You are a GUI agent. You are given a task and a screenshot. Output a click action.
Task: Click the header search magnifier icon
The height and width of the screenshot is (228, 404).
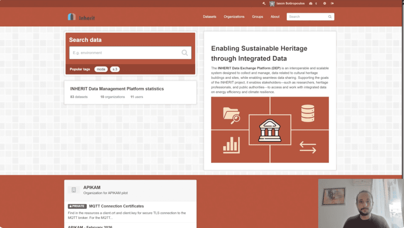330,17
